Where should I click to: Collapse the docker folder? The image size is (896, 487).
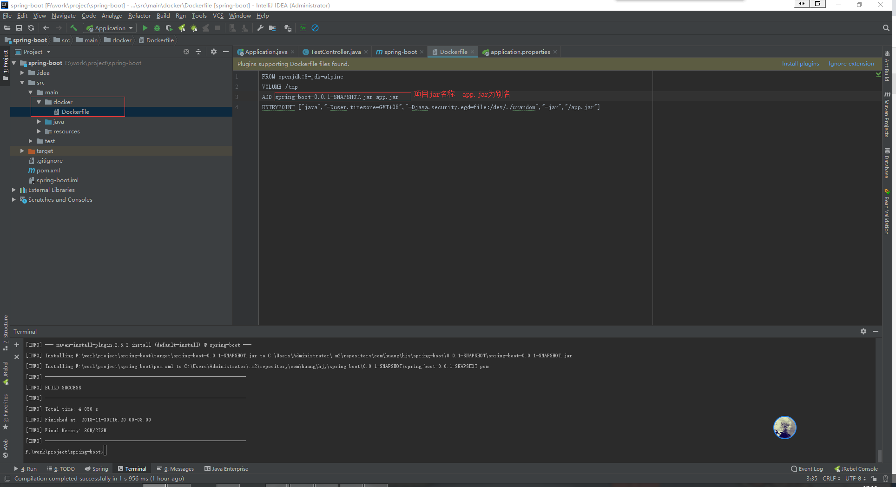tap(39, 102)
